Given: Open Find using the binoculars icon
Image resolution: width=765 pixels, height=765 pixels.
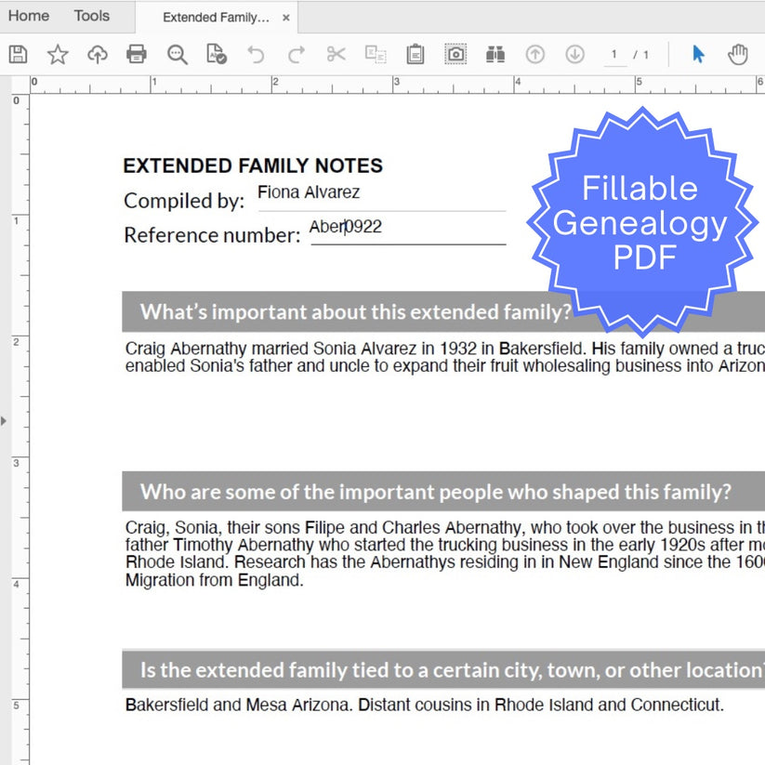Looking at the screenshot, I should tap(495, 53).
